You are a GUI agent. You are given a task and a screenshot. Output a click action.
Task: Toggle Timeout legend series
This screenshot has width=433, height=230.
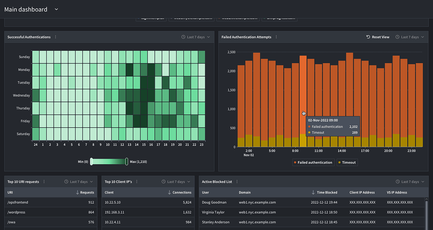pos(347,163)
